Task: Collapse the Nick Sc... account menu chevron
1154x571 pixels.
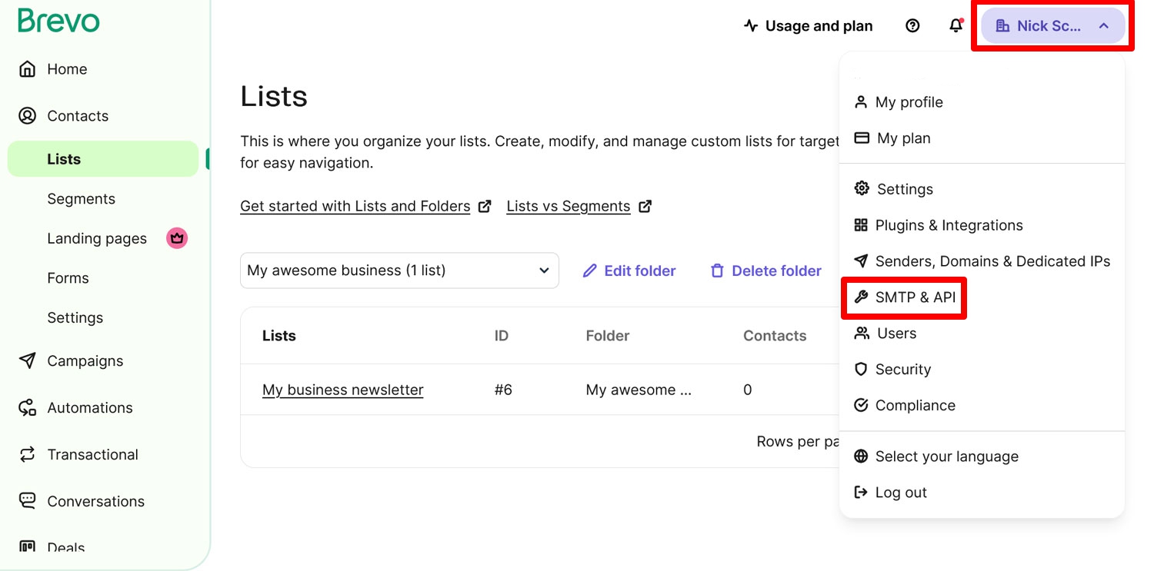Action: [1104, 26]
